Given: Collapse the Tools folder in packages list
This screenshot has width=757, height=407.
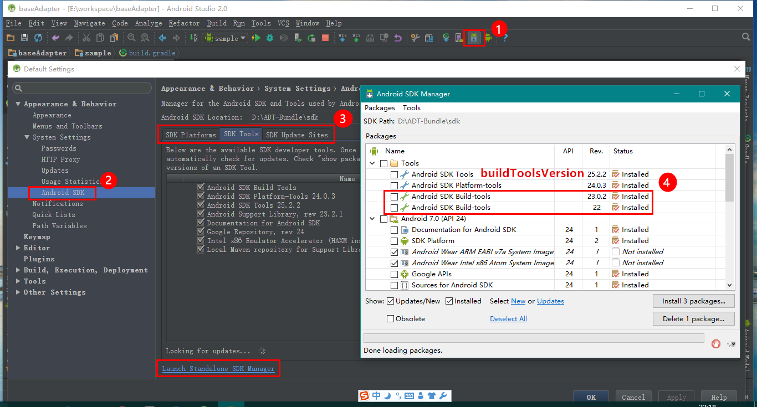Looking at the screenshot, I should [372, 162].
